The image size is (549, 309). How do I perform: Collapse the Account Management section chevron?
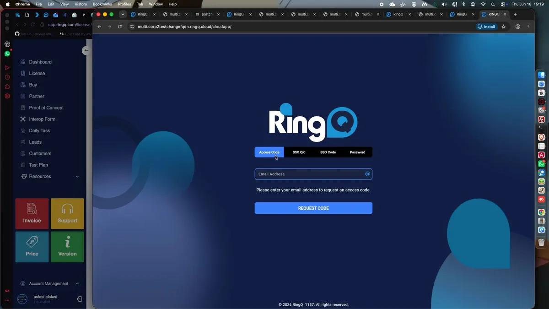pos(77,284)
